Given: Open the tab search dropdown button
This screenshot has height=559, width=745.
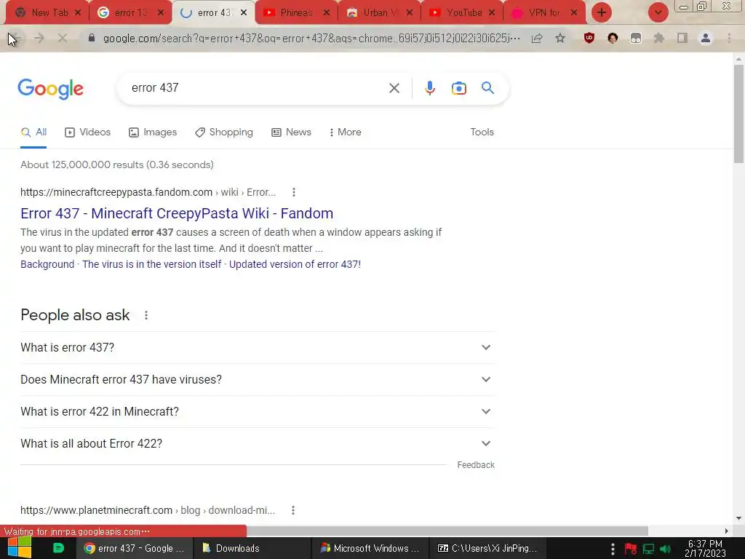Looking at the screenshot, I should pos(658,12).
